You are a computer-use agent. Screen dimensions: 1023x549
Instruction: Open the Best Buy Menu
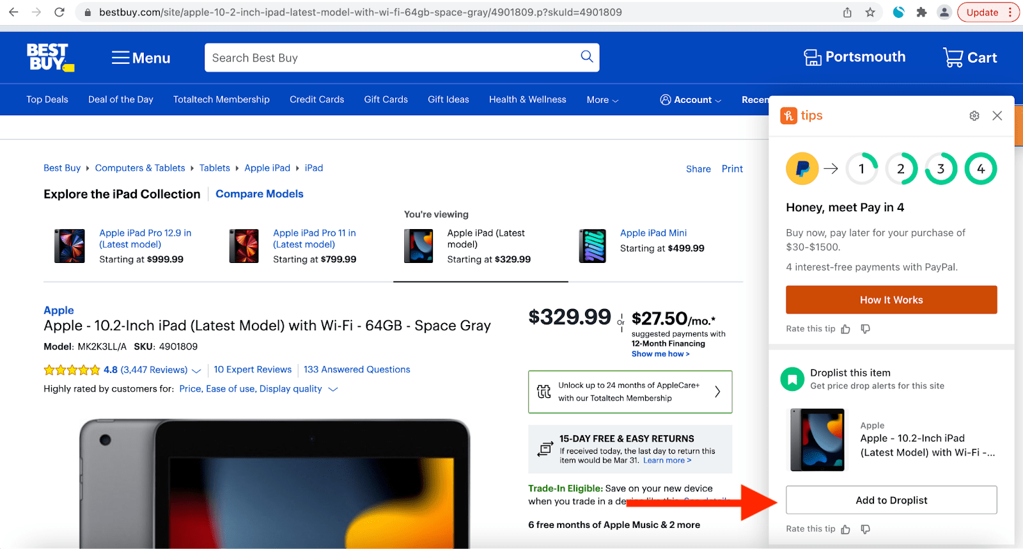click(141, 58)
